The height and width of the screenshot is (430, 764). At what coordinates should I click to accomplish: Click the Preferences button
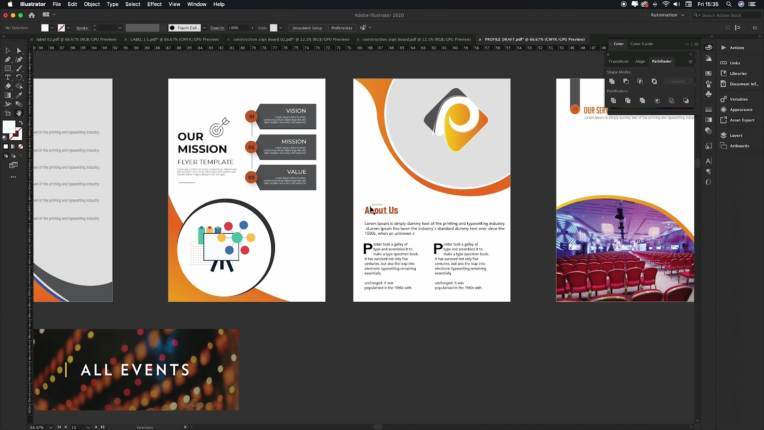(x=341, y=28)
